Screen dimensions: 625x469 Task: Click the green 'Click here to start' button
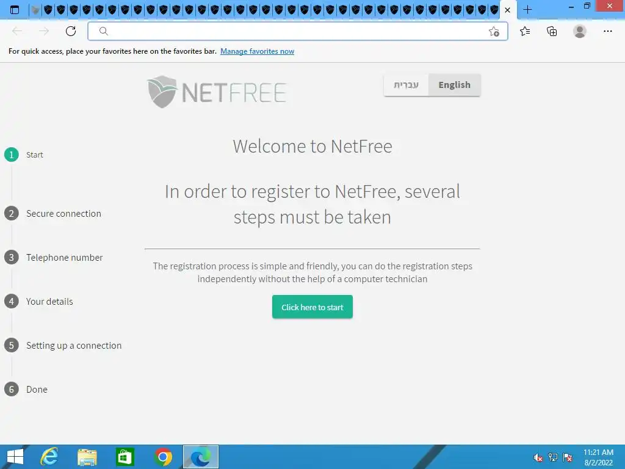[x=312, y=307]
